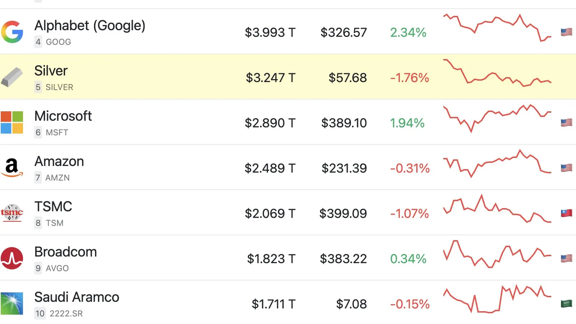Click the Saudi Arabia flag icon
The height and width of the screenshot is (324, 576).
coord(566,303)
